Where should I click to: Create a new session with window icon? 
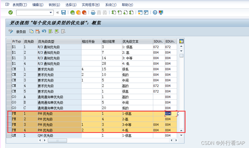pyautogui.click(x=140, y=12)
